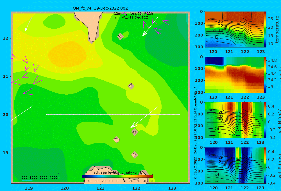Click contour label 14 in the temperature panel
The height and width of the screenshot is (191, 281).
click(x=216, y=38)
